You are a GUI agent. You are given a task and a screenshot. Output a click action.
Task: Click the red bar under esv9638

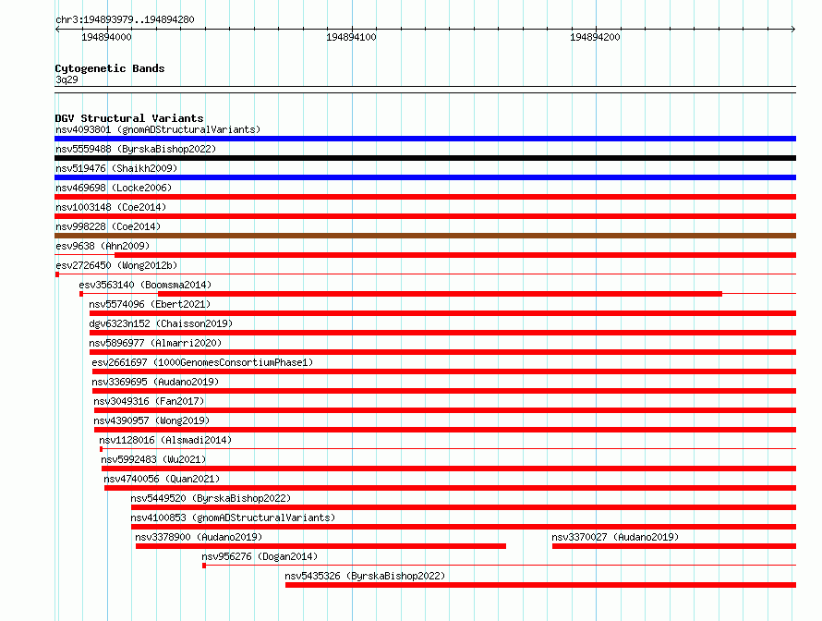pyautogui.click(x=455, y=255)
